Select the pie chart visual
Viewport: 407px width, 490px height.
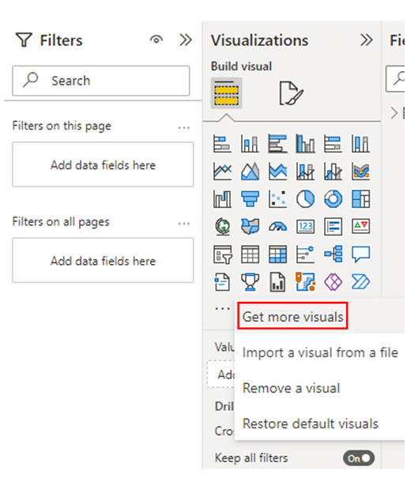[x=305, y=198]
